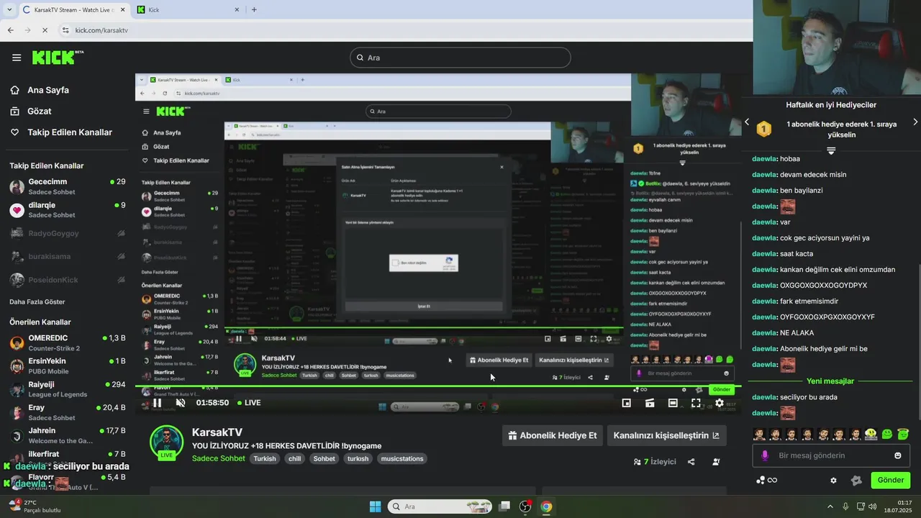Click the Ara search field

[460, 58]
